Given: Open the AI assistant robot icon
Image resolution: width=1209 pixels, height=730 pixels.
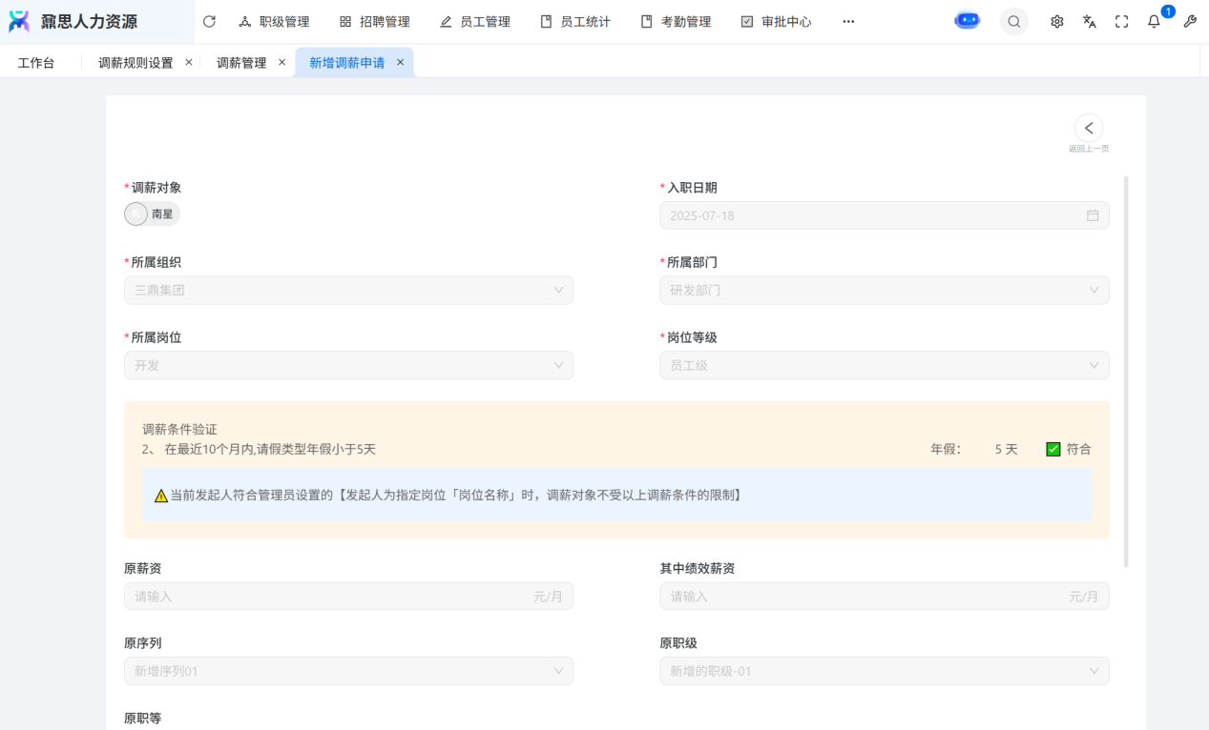Looking at the screenshot, I should coord(967,21).
